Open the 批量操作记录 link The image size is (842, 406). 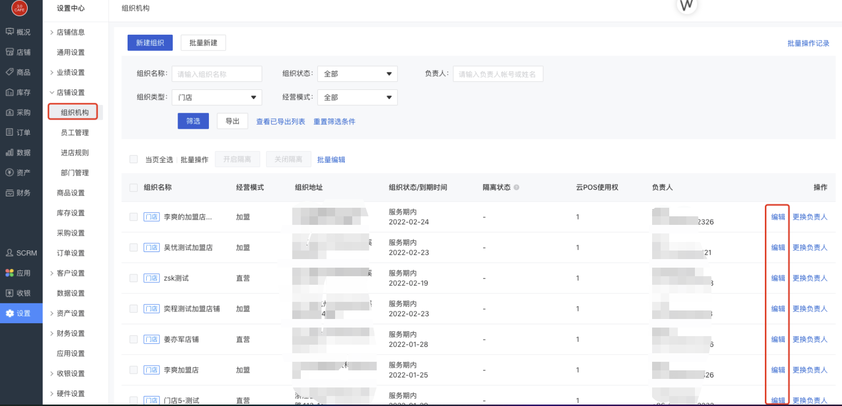pyautogui.click(x=808, y=43)
